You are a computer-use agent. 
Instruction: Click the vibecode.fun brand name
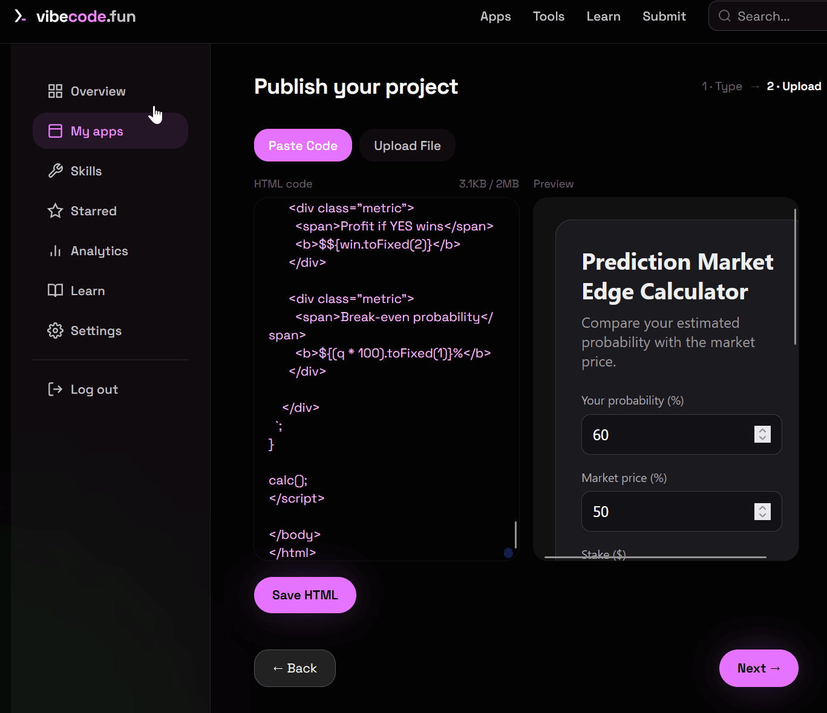(x=86, y=16)
